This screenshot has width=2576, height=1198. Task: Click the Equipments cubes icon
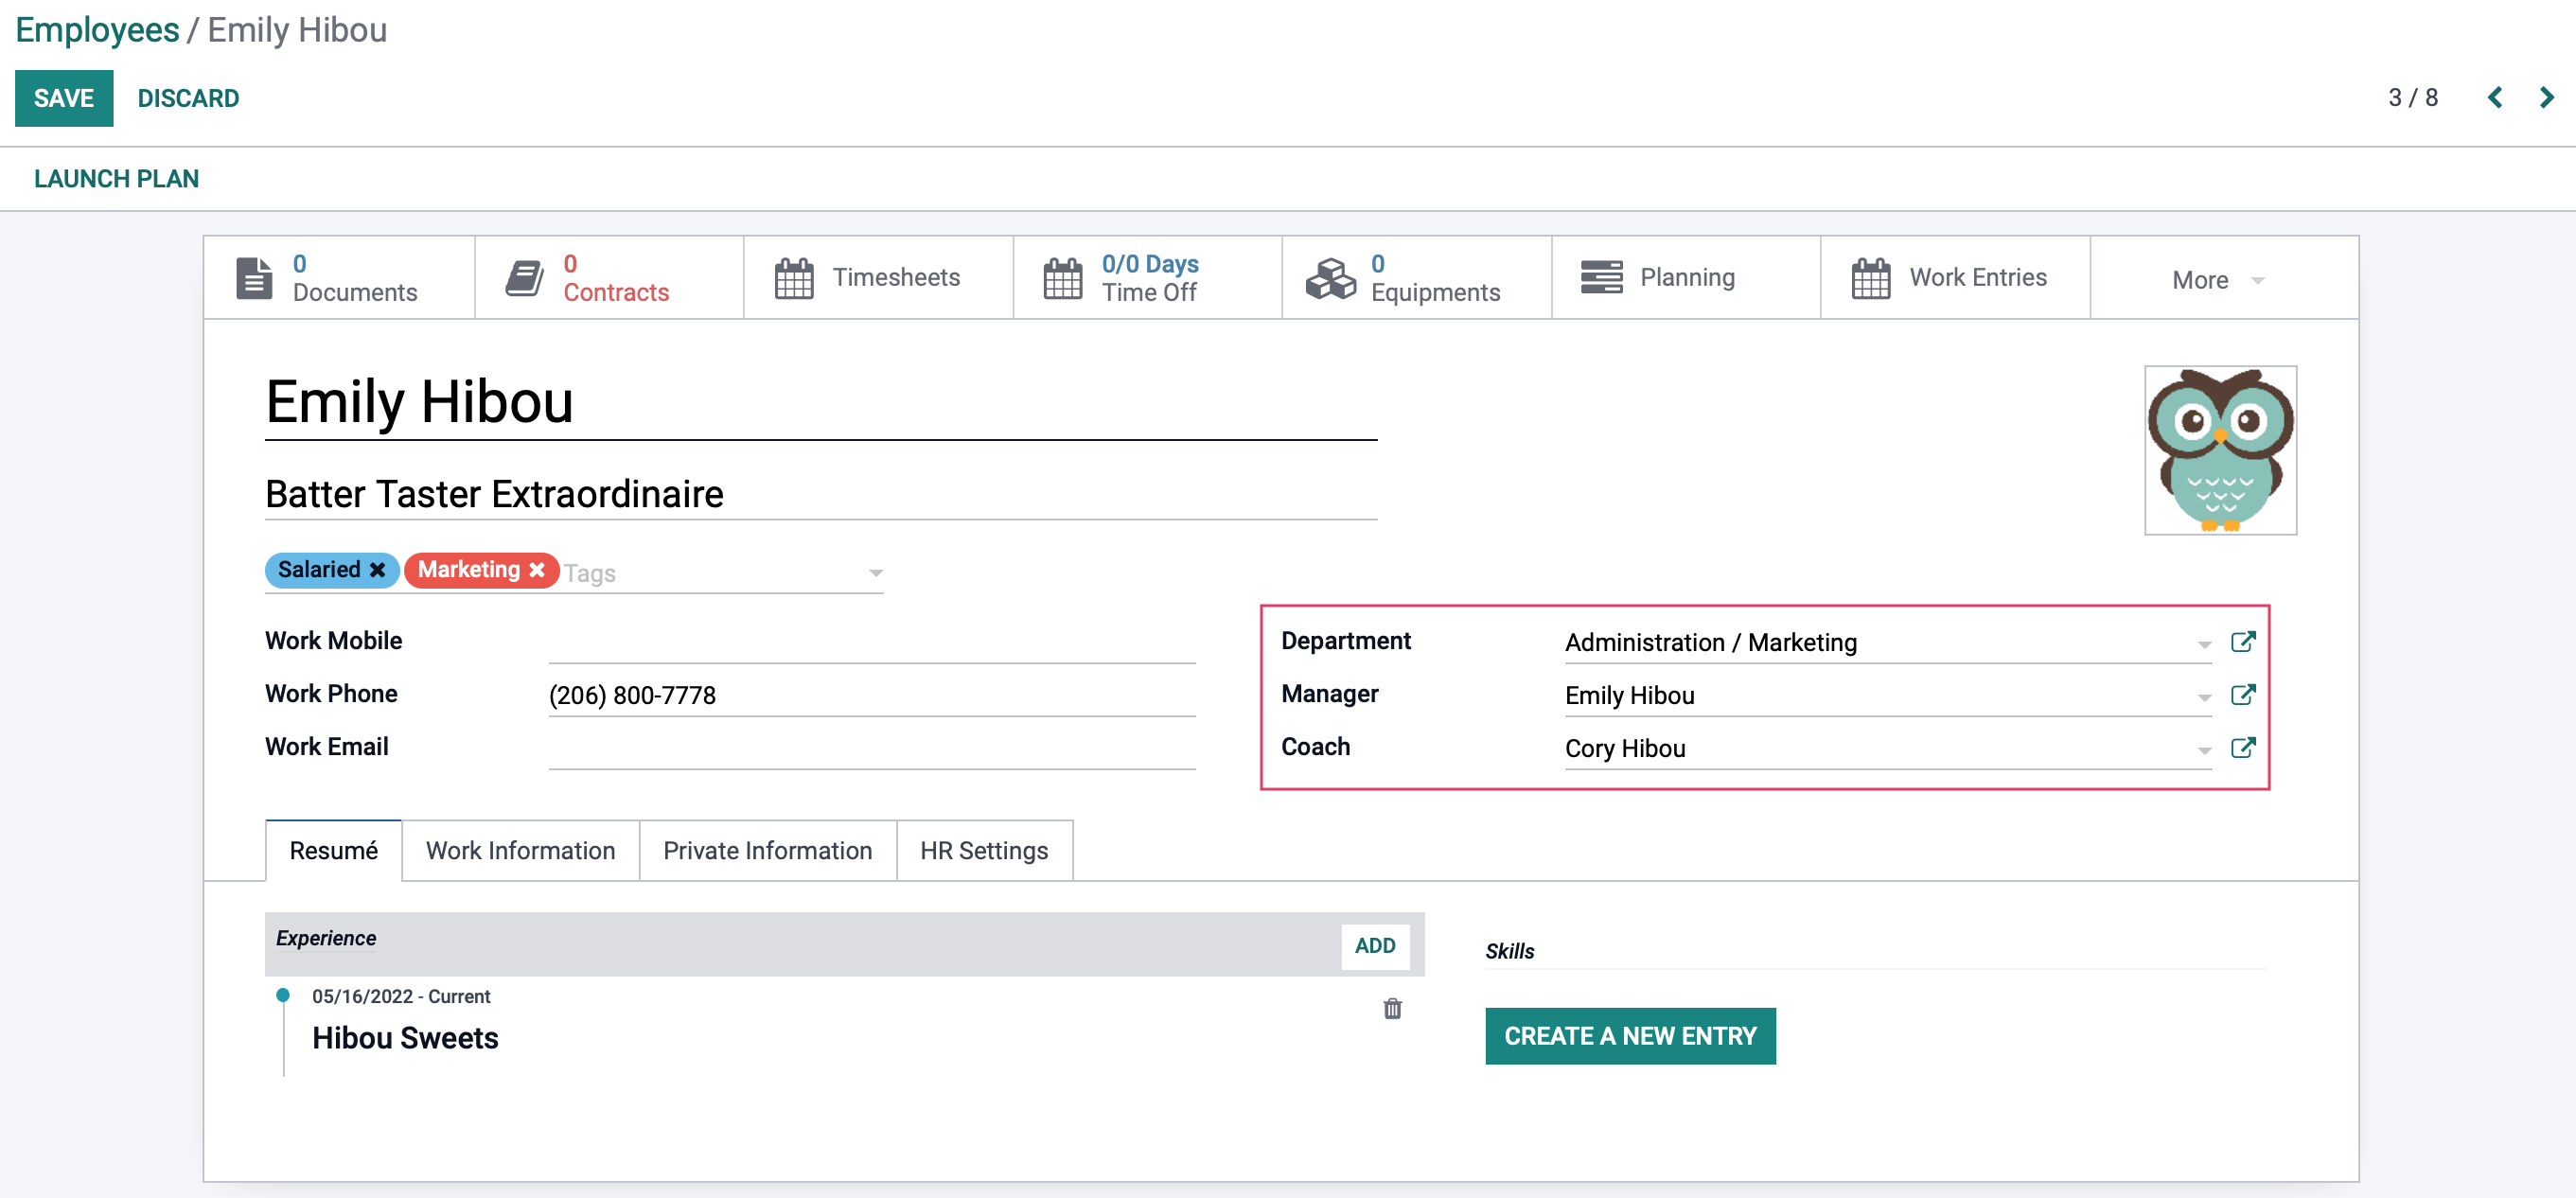coord(1331,278)
